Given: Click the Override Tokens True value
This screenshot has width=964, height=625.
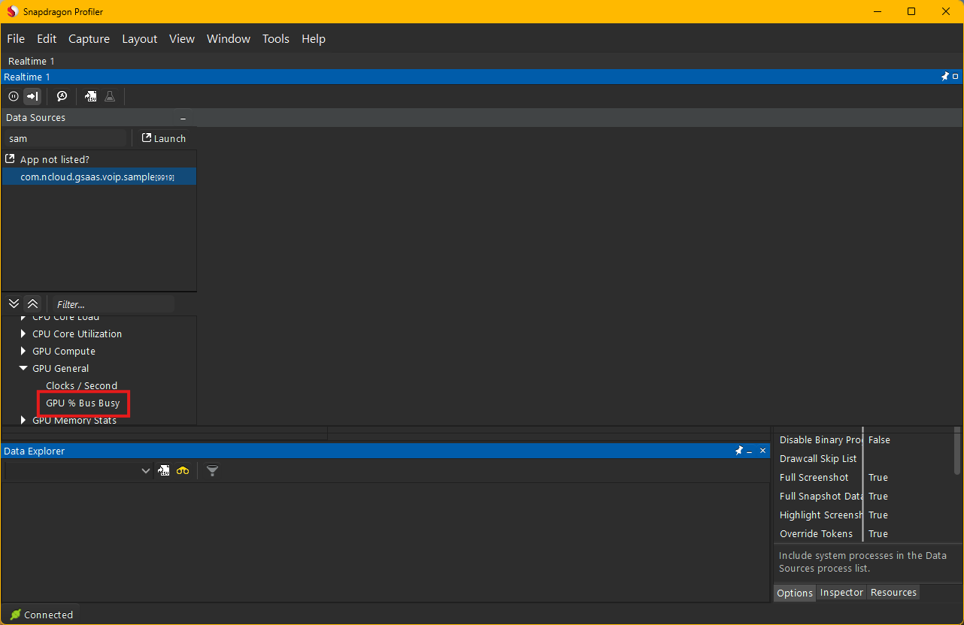Looking at the screenshot, I should pyautogui.click(x=878, y=534).
